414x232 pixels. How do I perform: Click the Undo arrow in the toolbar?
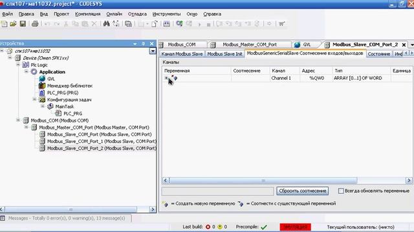47,24
